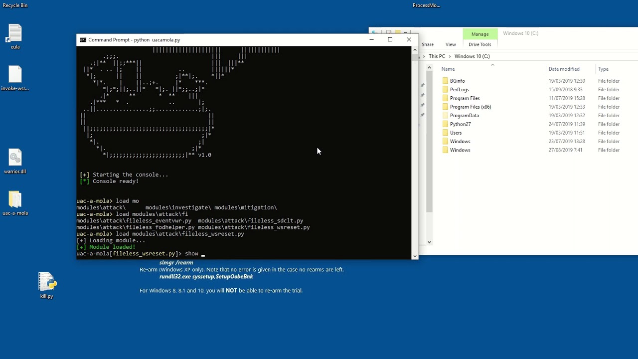Click Users folder icon in Explorer
Image resolution: width=638 pixels, height=359 pixels.
(x=445, y=133)
